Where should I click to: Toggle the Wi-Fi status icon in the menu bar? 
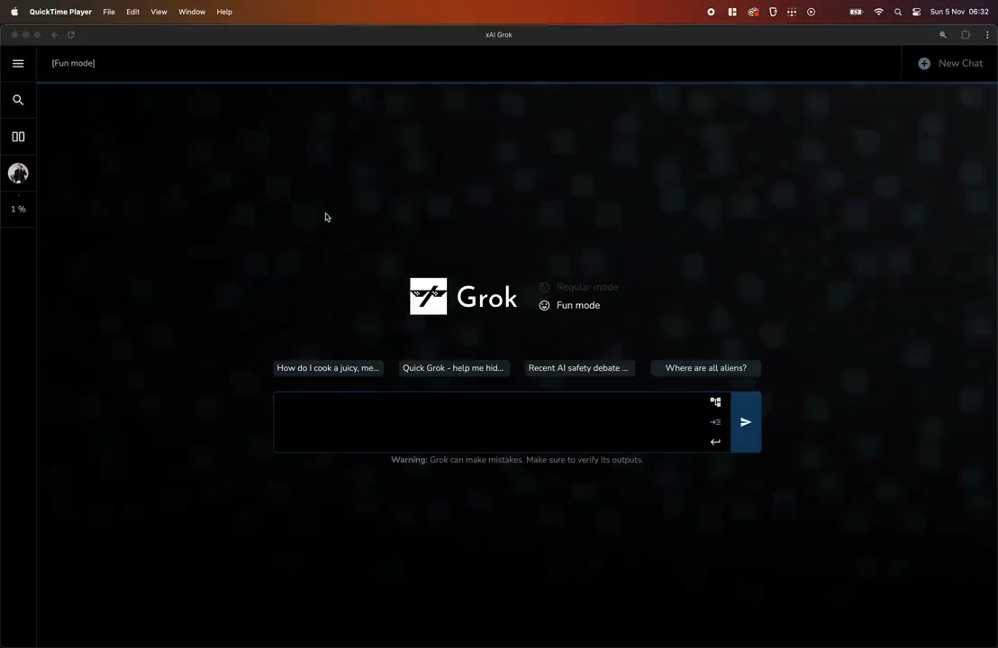tap(878, 12)
